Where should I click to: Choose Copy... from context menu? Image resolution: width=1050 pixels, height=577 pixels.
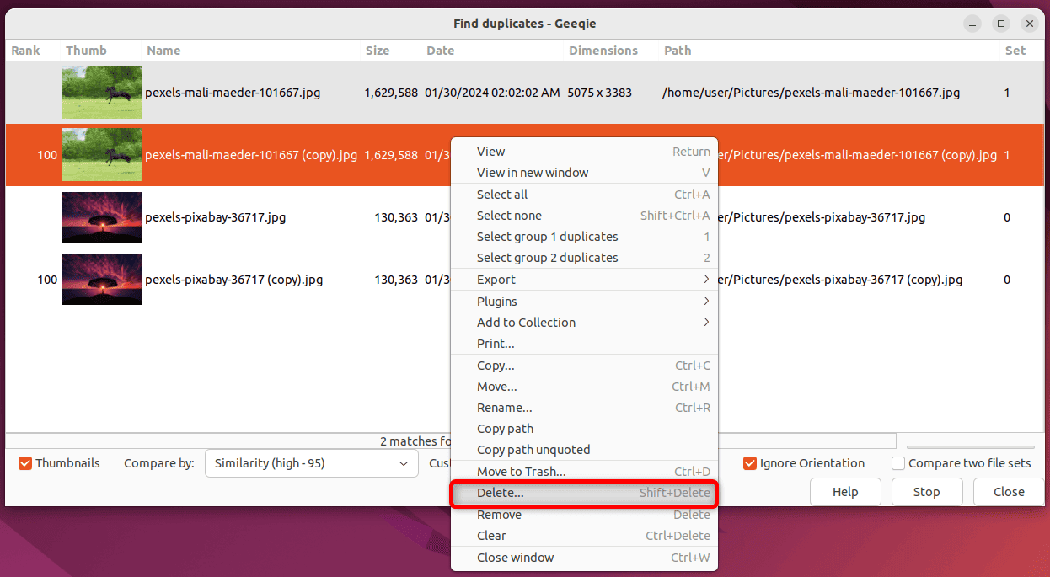(584, 366)
